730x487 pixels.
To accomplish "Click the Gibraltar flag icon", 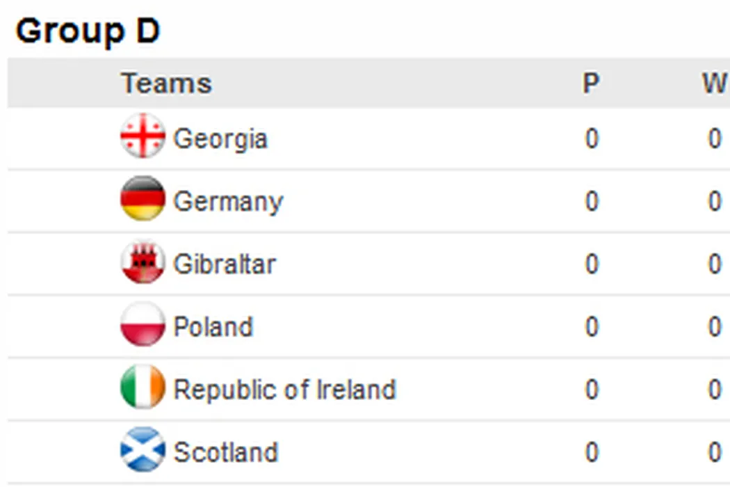I will tap(143, 262).
